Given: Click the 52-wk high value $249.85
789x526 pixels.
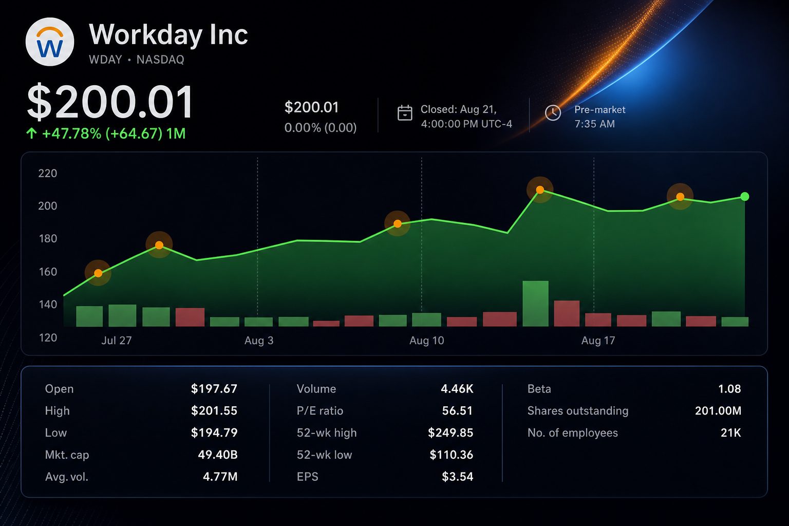Looking at the screenshot, I should tap(450, 433).
